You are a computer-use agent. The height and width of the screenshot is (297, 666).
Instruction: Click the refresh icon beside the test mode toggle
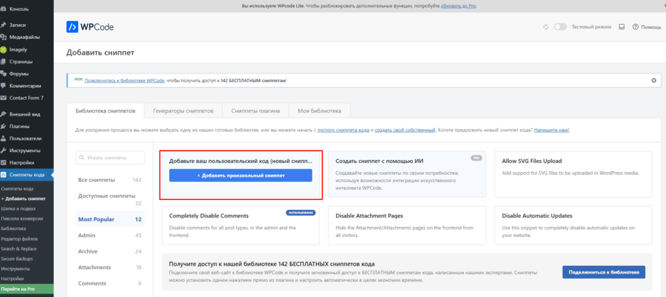pyautogui.click(x=546, y=27)
